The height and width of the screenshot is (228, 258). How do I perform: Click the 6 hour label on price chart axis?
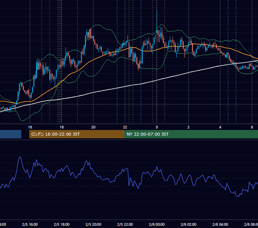coord(252,127)
